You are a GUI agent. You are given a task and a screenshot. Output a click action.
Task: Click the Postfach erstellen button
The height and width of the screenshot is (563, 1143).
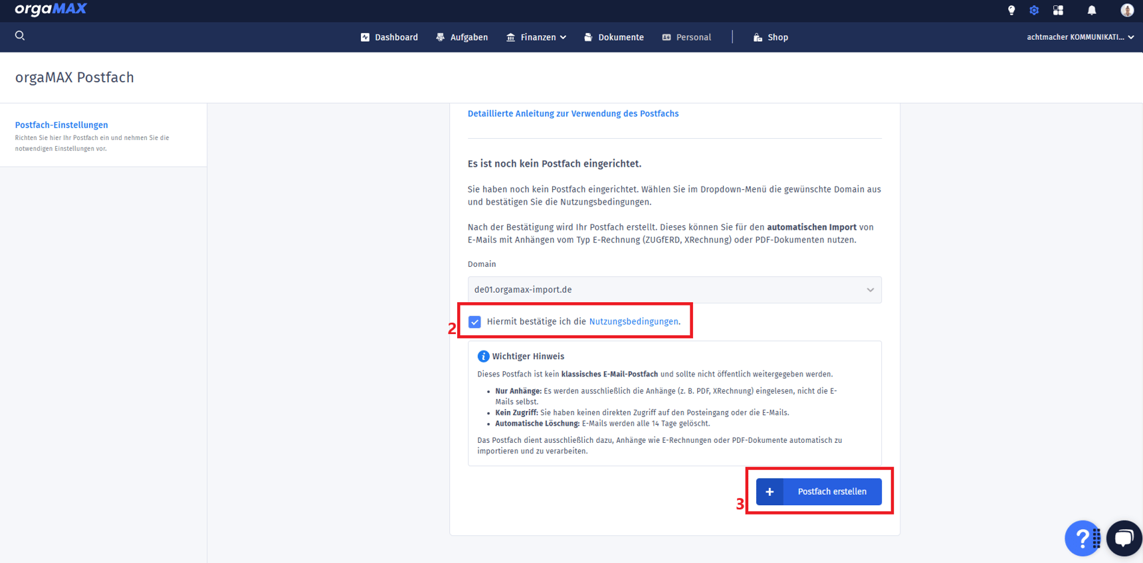pos(819,492)
